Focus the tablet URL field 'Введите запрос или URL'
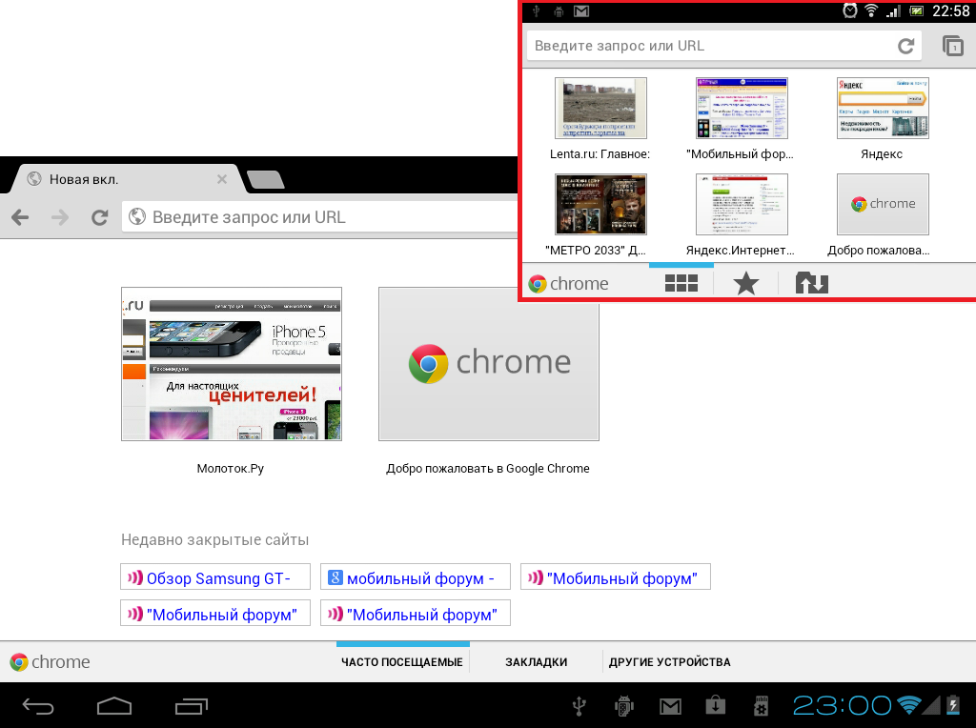Viewport: 976px width, 728px height. click(x=320, y=217)
